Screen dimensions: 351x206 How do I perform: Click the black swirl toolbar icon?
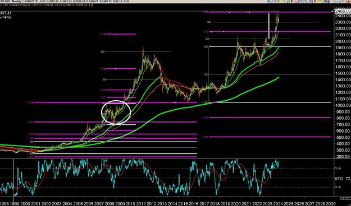329,1
